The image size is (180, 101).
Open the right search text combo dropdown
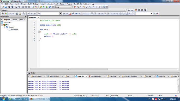click(x=152, y=14)
